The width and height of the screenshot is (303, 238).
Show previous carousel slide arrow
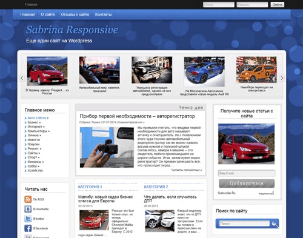(x=22, y=78)
